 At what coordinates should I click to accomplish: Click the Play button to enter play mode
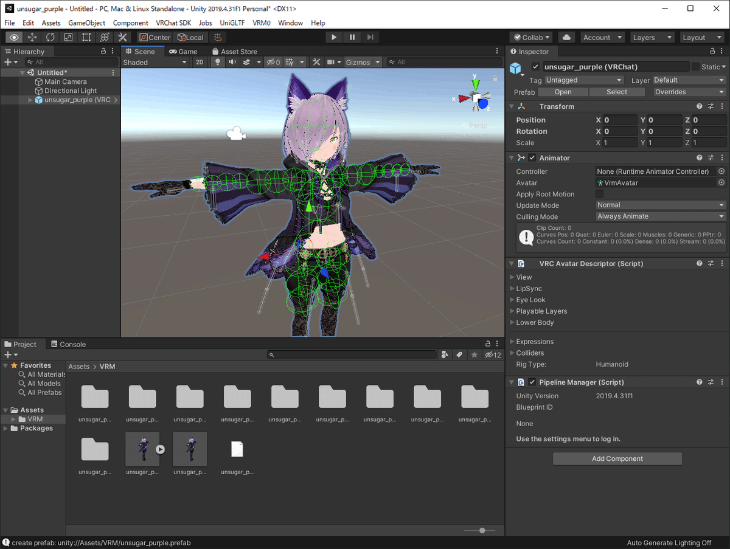(x=334, y=37)
